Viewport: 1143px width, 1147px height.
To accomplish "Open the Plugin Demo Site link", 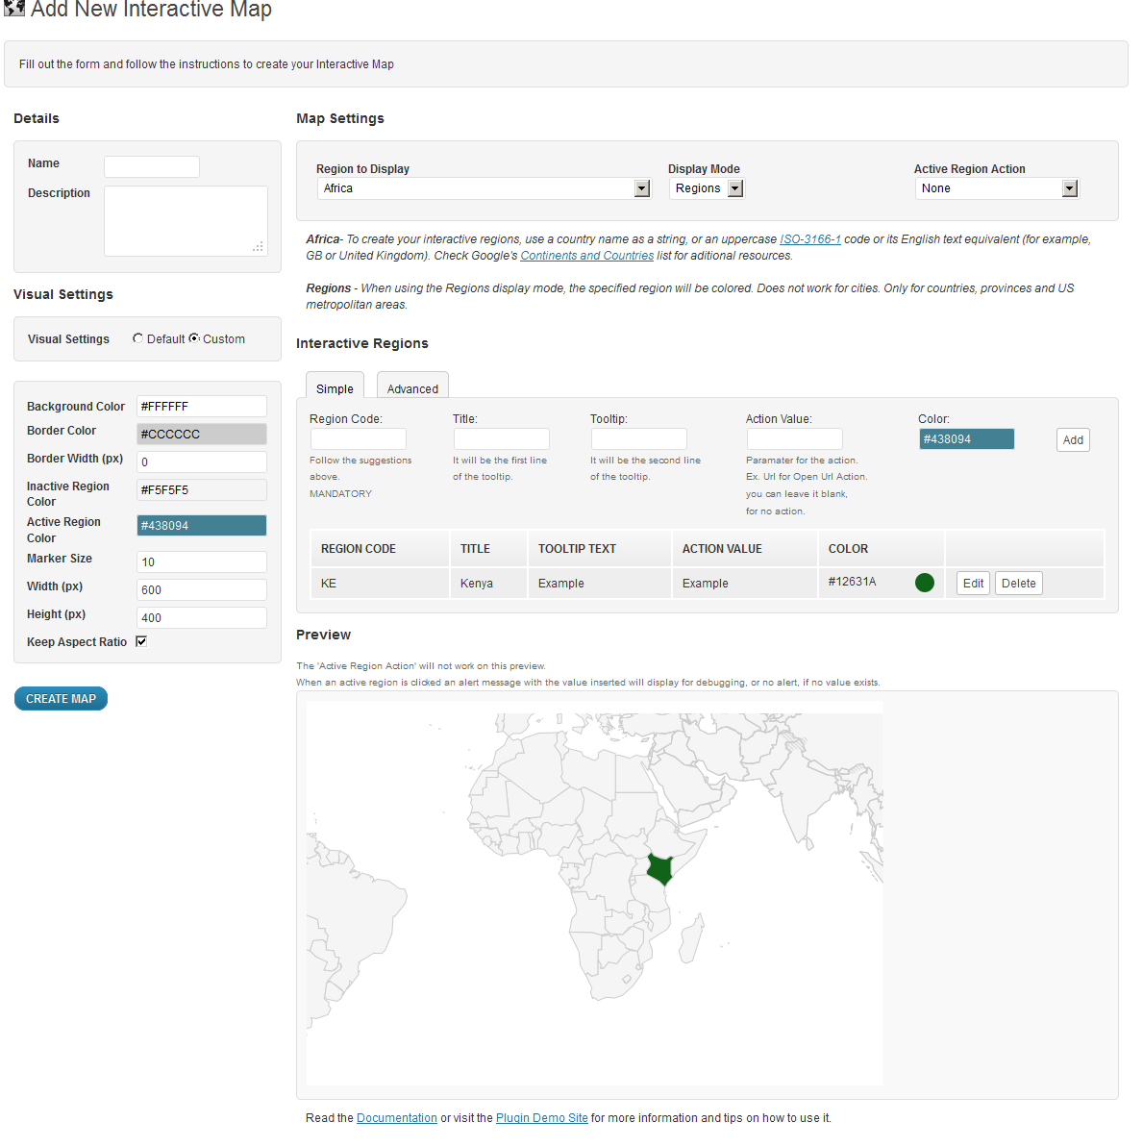I will [541, 1118].
